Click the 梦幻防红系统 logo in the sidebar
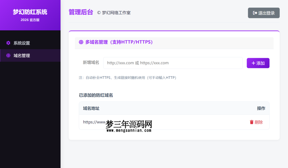This screenshot has height=168, width=288. coord(30,12)
